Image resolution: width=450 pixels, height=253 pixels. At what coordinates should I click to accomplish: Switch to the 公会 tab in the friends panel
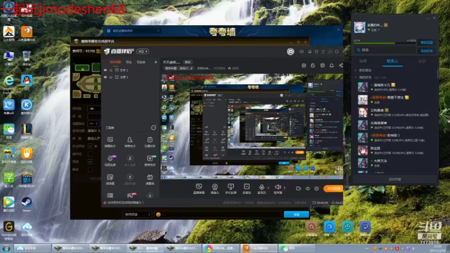(x=422, y=61)
